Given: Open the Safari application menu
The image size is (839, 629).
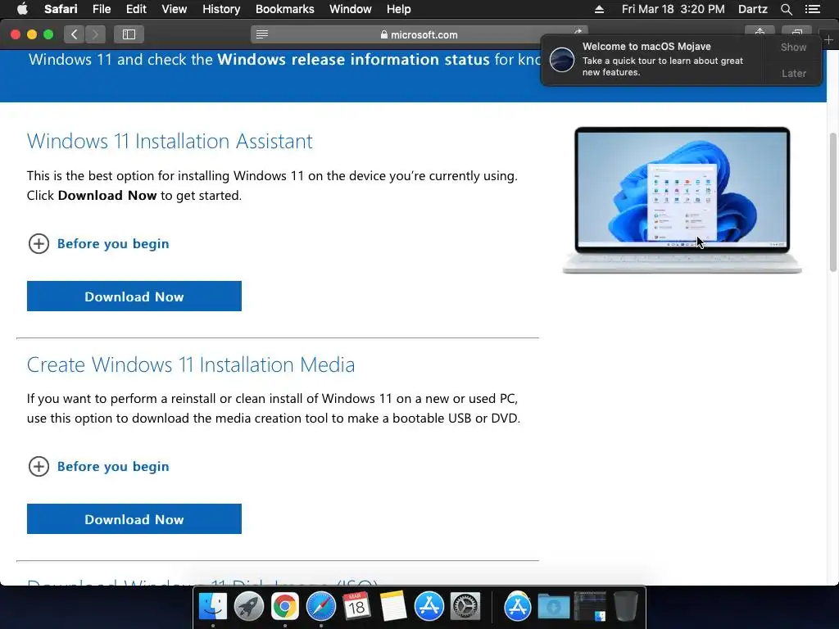Looking at the screenshot, I should (61, 9).
